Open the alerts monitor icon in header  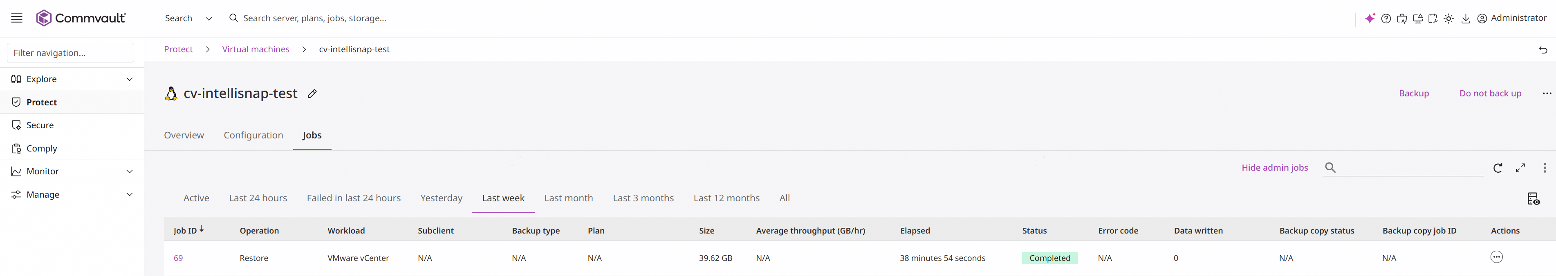(x=1418, y=19)
